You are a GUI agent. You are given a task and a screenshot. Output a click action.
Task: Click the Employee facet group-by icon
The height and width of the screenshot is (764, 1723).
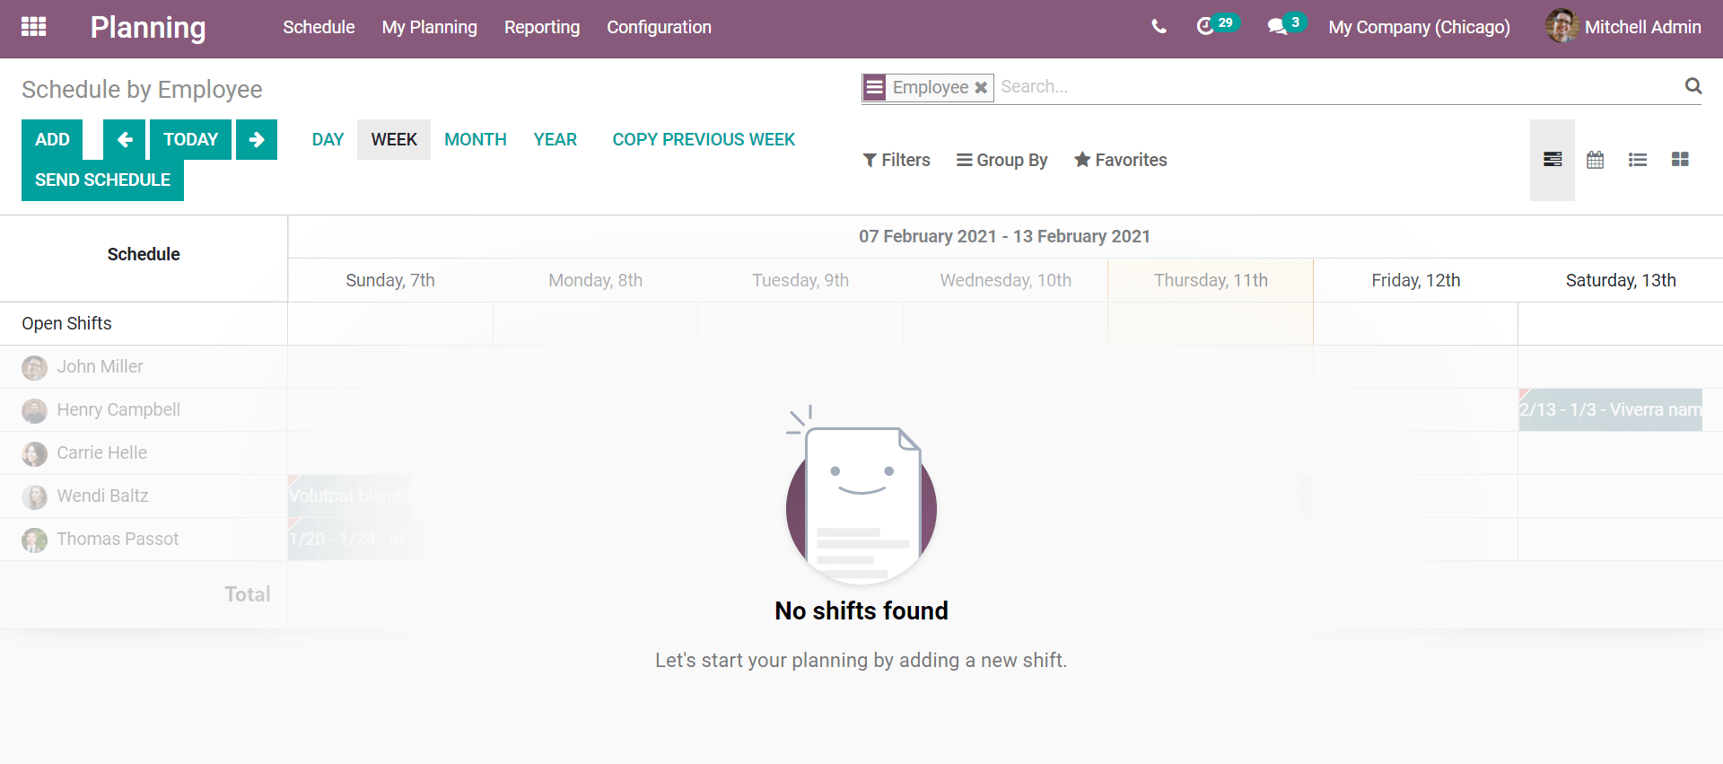(x=874, y=88)
